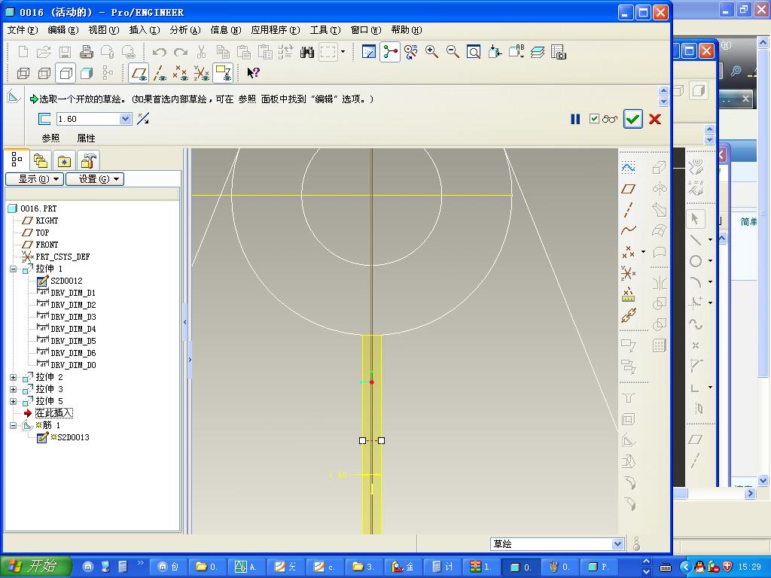Click the thickness value input field 1.60
Screen dimensions: 771x578
(x=89, y=119)
